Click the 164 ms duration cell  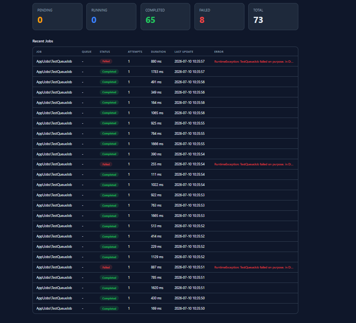click(156, 103)
